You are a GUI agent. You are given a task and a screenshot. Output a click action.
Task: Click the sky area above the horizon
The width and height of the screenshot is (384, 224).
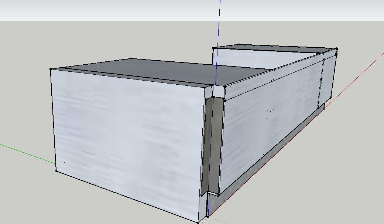pyautogui.click(x=111, y=9)
